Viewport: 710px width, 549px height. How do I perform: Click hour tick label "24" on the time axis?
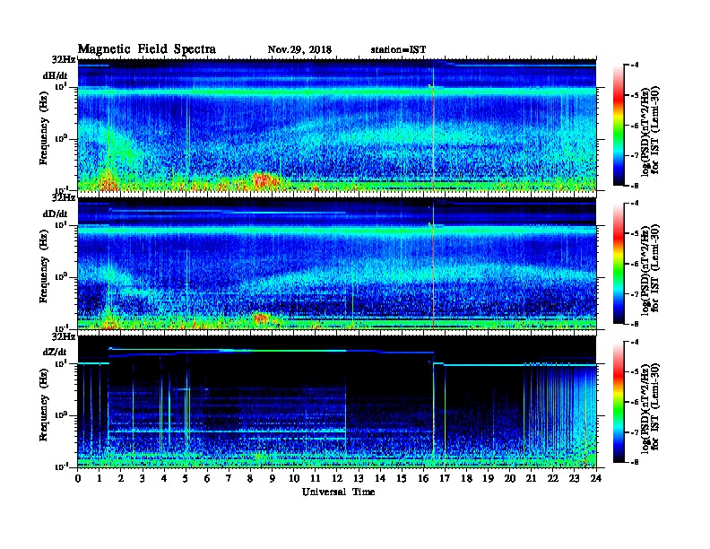[596, 478]
